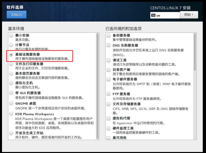Tick the 虚拟机代理 checkbox

[108, 118]
